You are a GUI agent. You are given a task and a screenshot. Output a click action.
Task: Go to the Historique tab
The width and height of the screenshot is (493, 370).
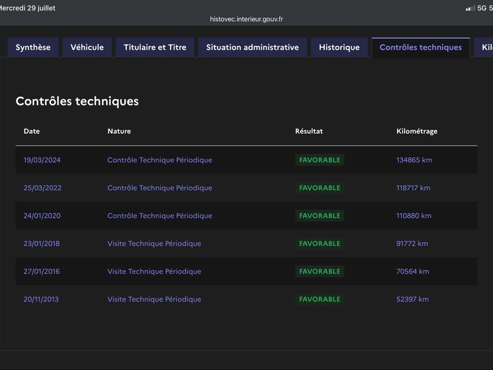(x=340, y=47)
